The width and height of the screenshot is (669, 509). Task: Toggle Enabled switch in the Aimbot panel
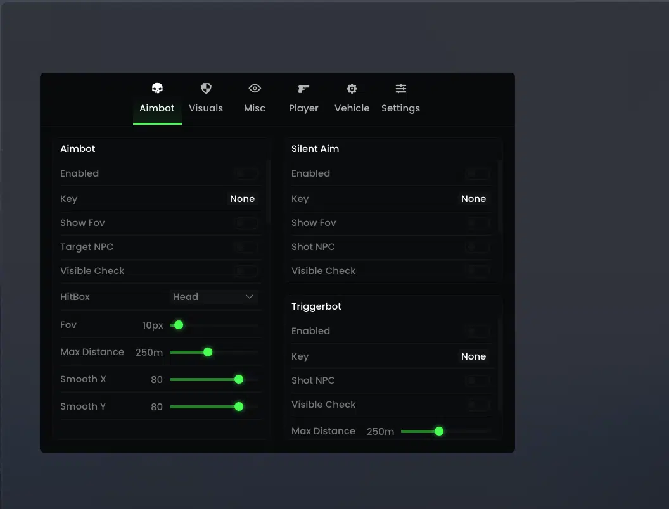point(246,173)
